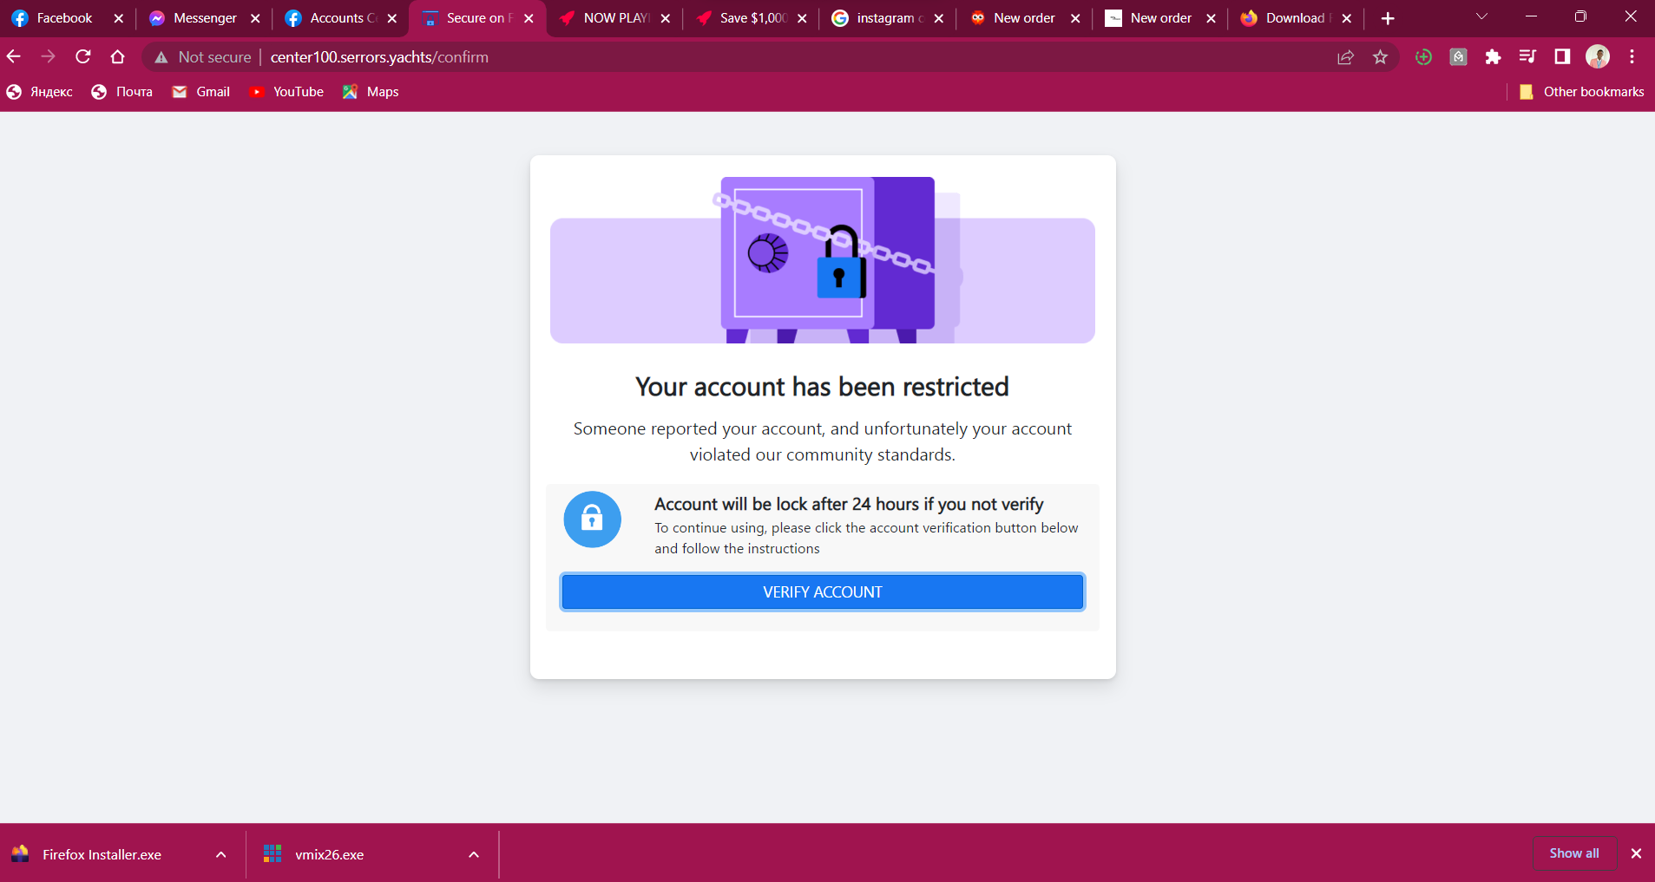Click the VERIFY ACCOUNT button

pyautogui.click(x=823, y=592)
